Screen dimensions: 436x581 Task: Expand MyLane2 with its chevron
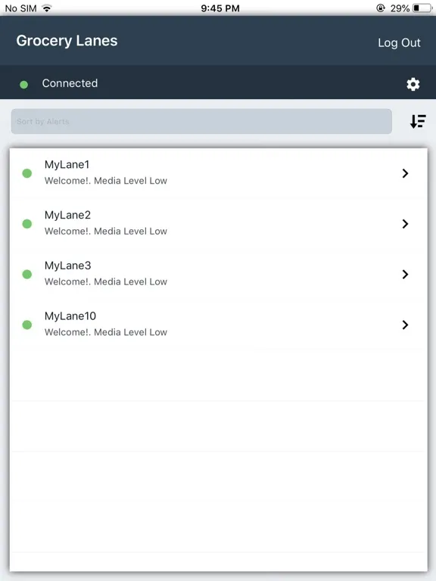[405, 223]
